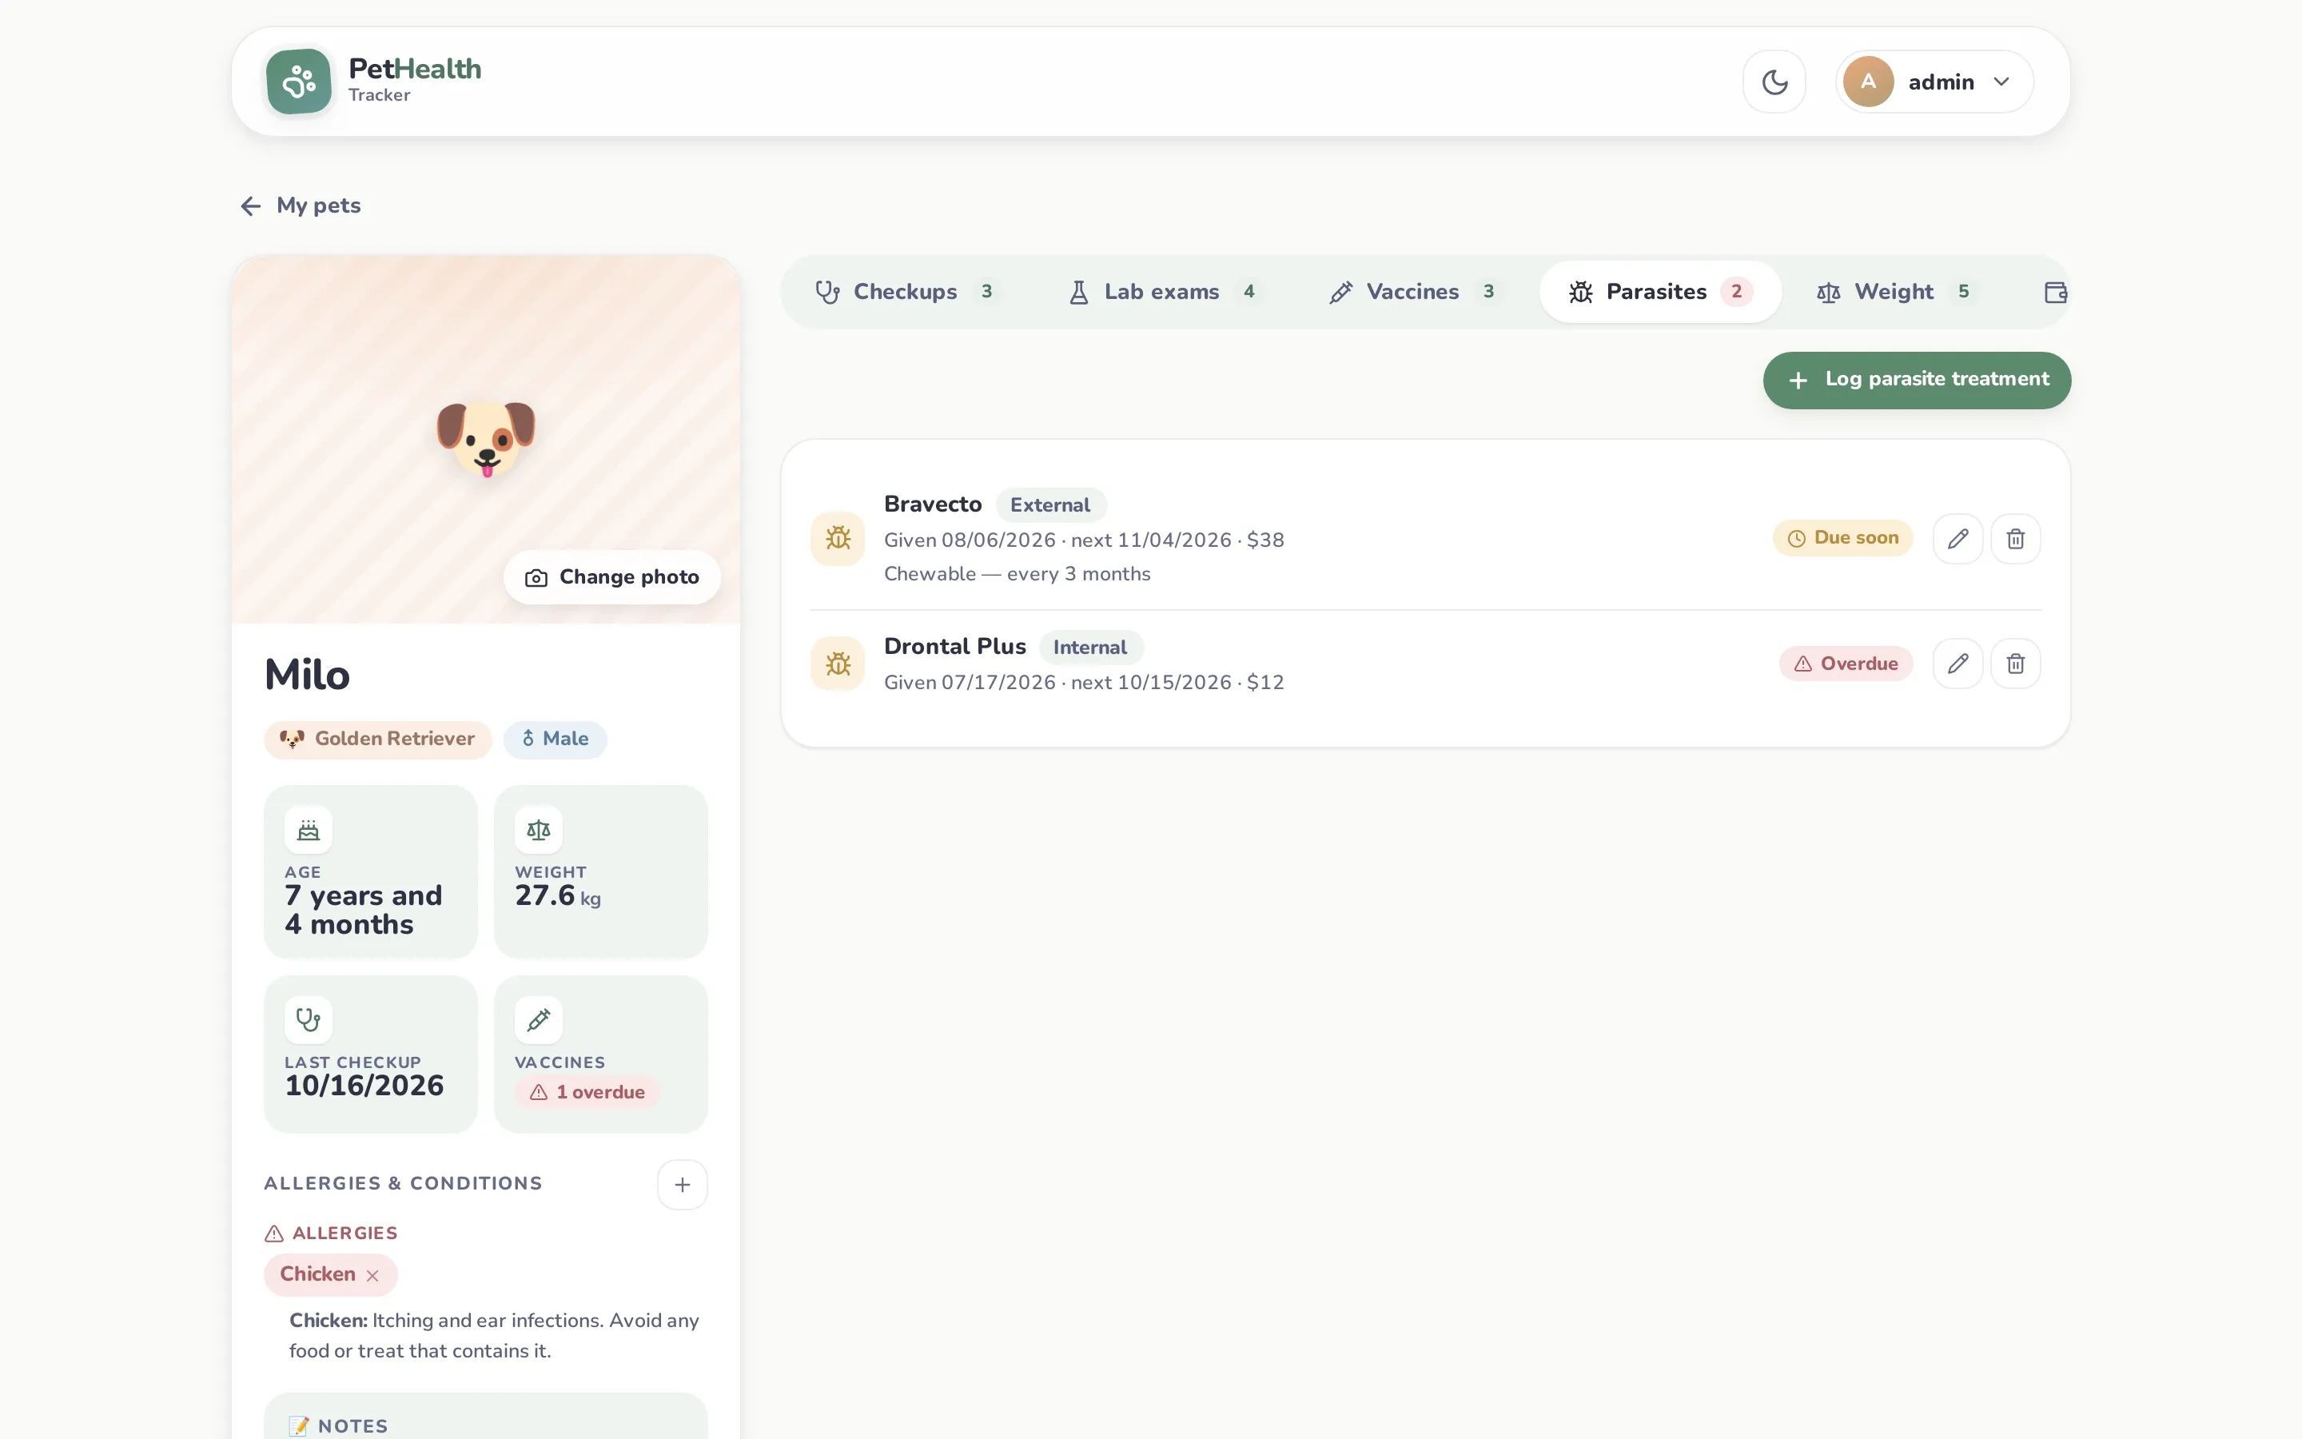Select the Vaccines tab

[1412, 292]
